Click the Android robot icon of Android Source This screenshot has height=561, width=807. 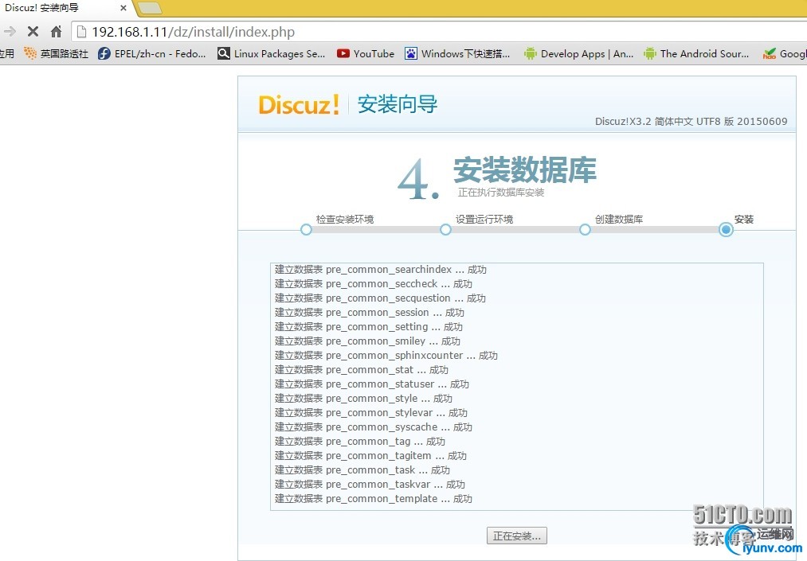coord(650,53)
